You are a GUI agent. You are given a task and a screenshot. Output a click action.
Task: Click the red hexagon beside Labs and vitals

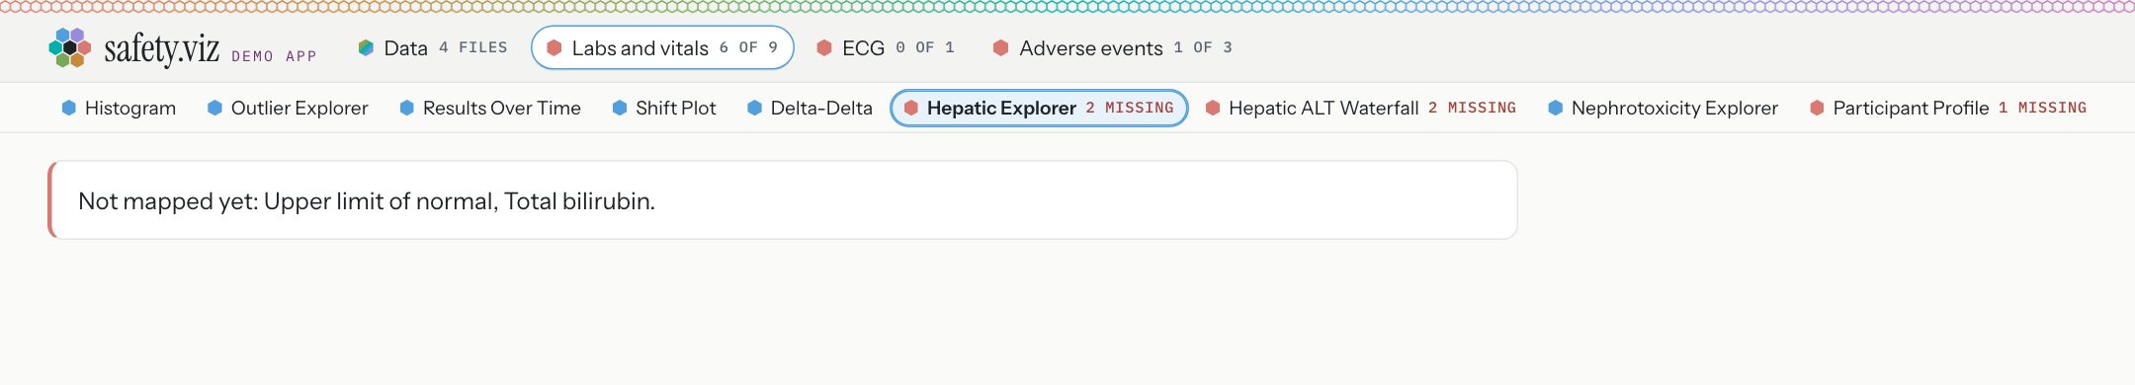555,47
